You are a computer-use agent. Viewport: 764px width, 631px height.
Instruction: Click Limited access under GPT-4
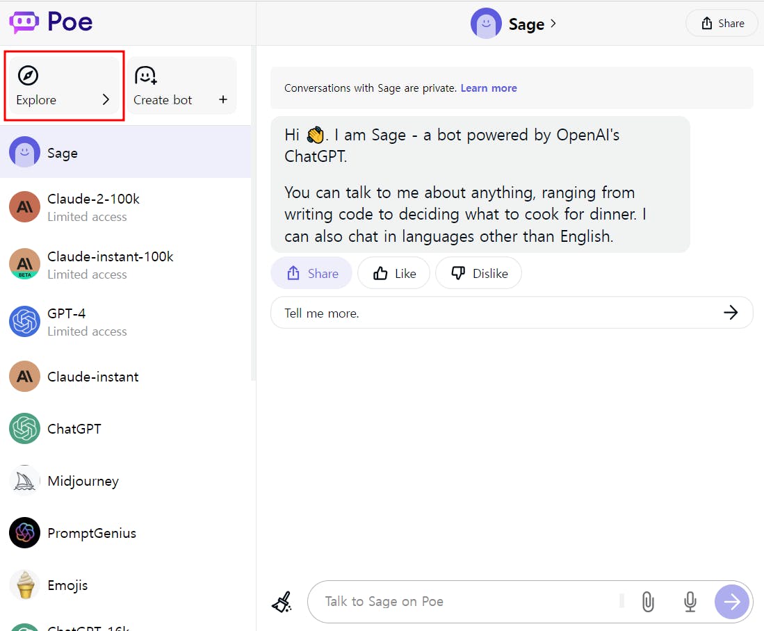[87, 331]
